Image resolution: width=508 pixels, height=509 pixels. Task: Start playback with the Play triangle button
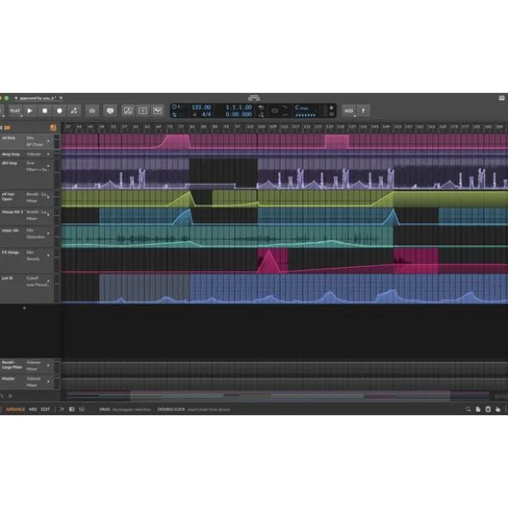pos(30,111)
